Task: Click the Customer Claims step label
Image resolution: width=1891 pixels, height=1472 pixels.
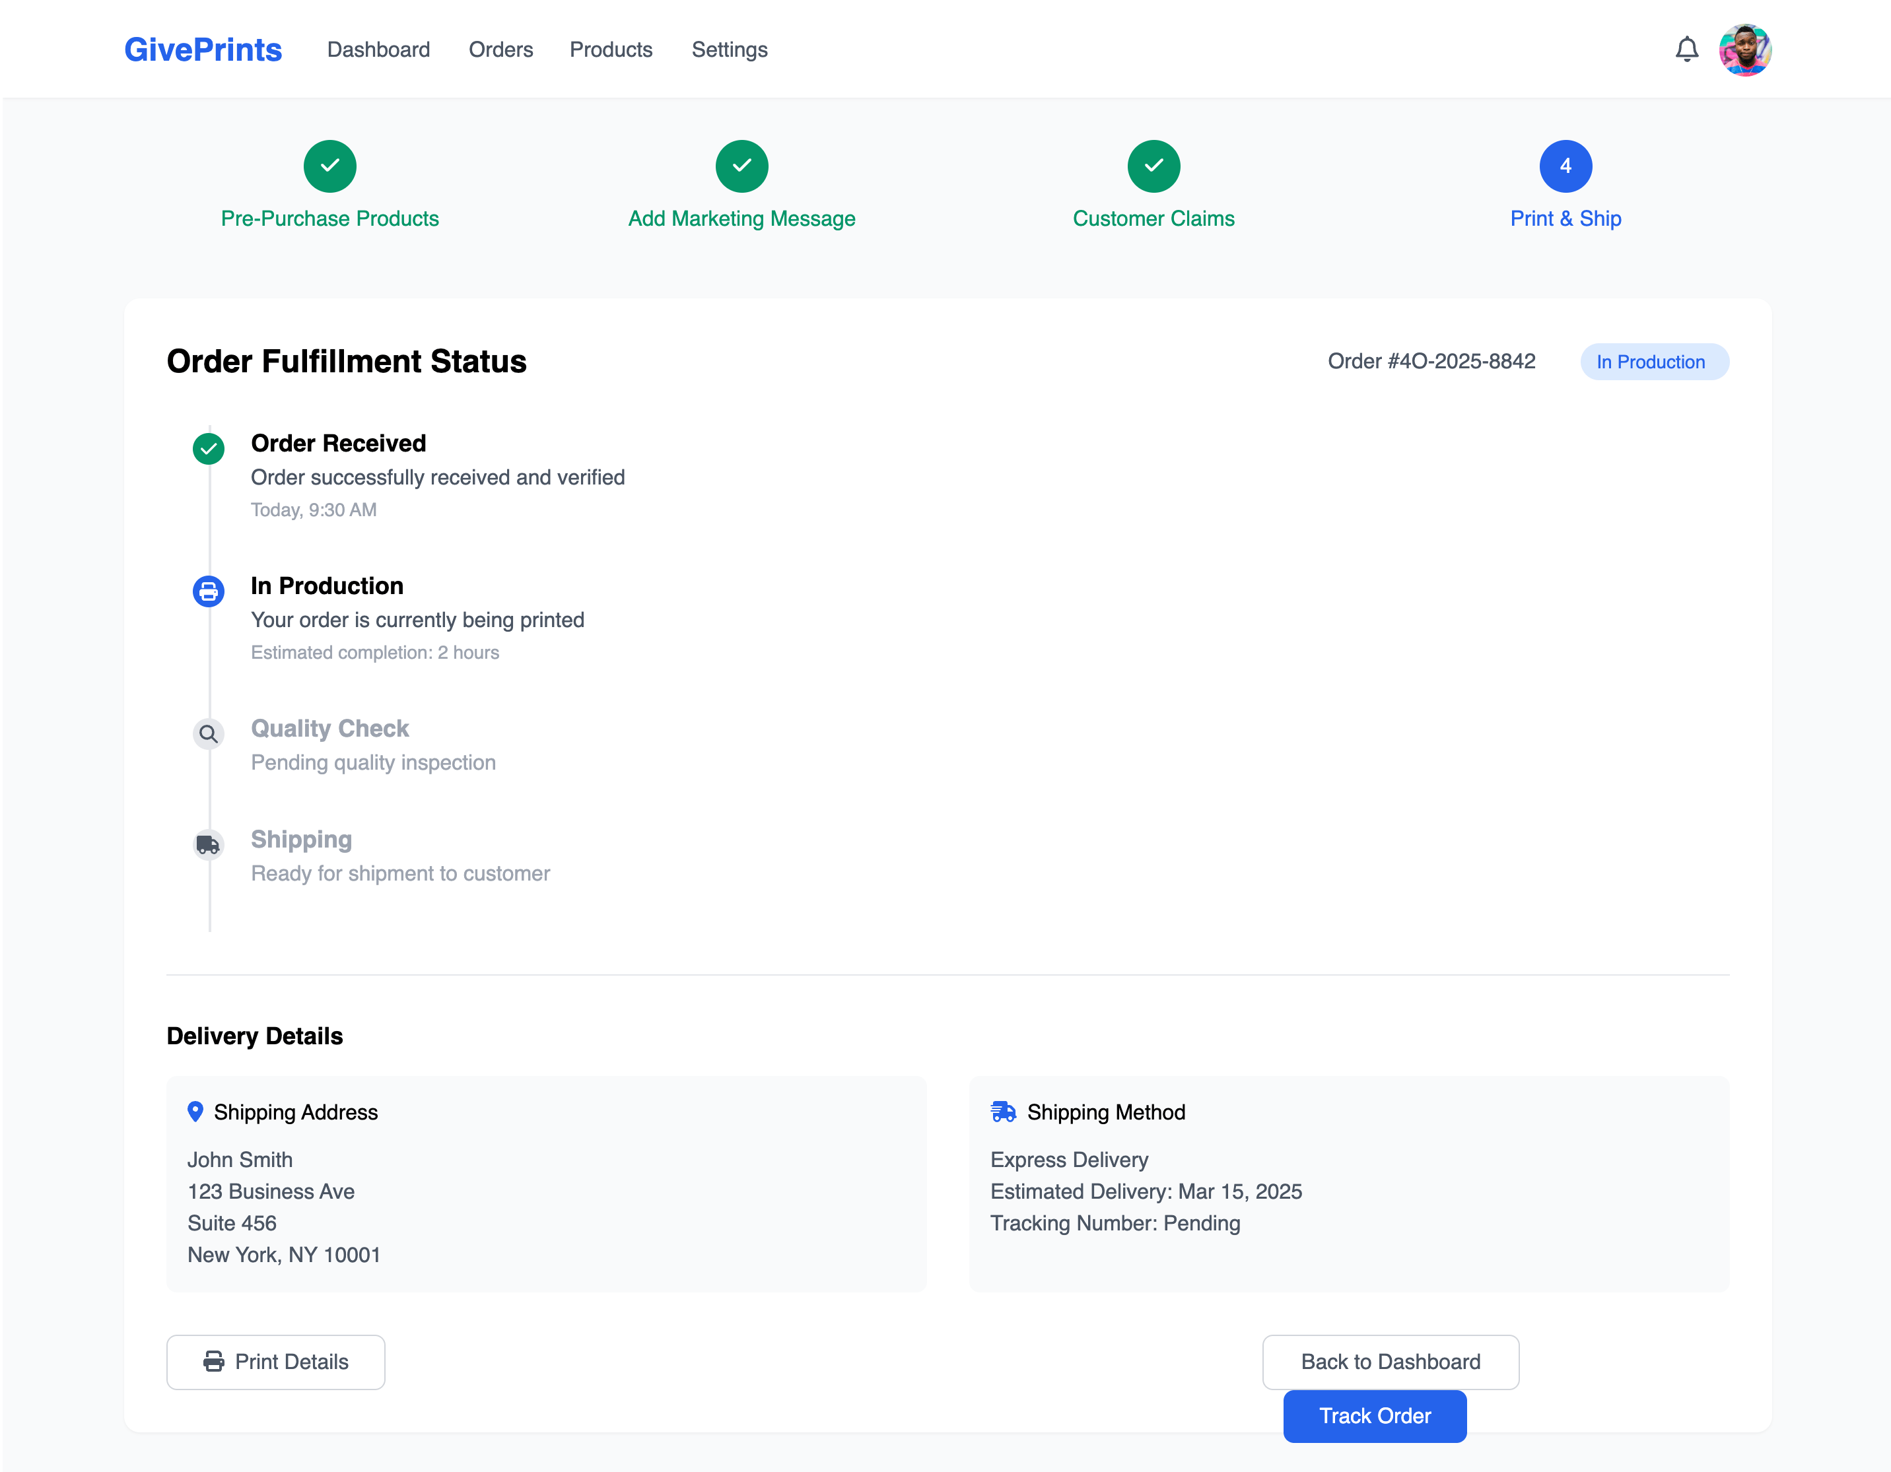Action: coord(1153,218)
